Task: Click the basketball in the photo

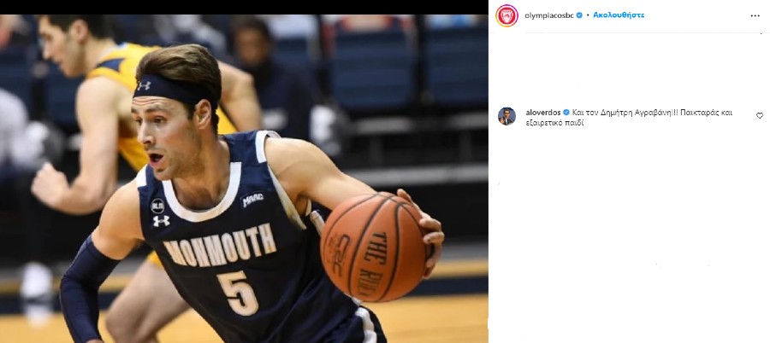Action: click(x=376, y=247)
